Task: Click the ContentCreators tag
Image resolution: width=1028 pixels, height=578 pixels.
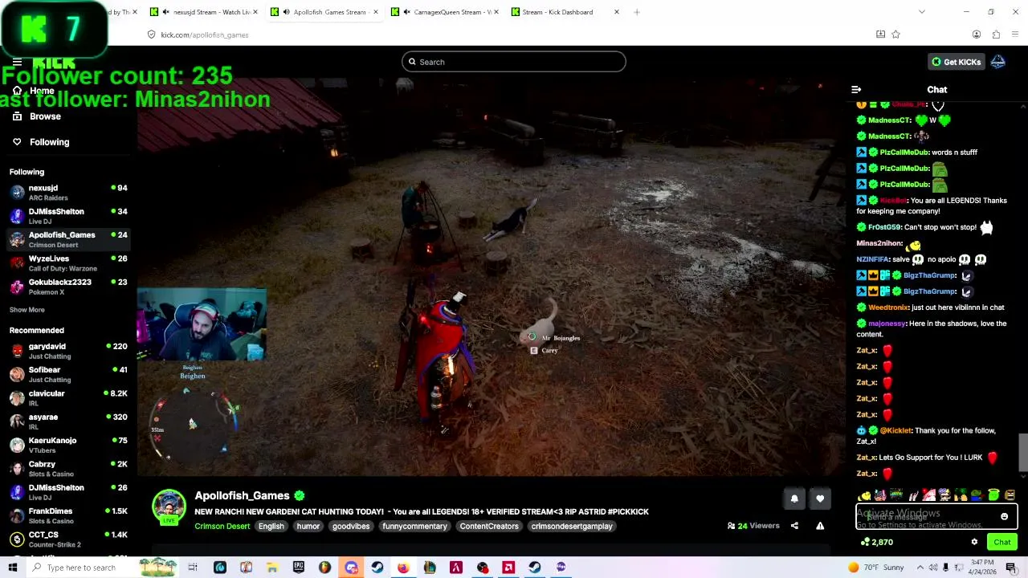Action: click(489, 527)
